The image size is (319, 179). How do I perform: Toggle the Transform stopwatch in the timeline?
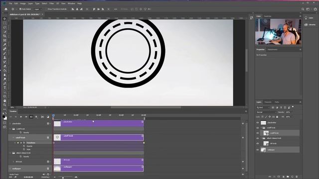click(24, 143)
